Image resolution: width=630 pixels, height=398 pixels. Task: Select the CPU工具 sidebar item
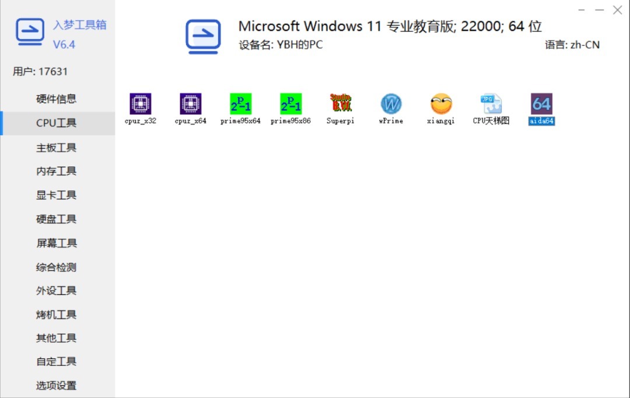56,123
